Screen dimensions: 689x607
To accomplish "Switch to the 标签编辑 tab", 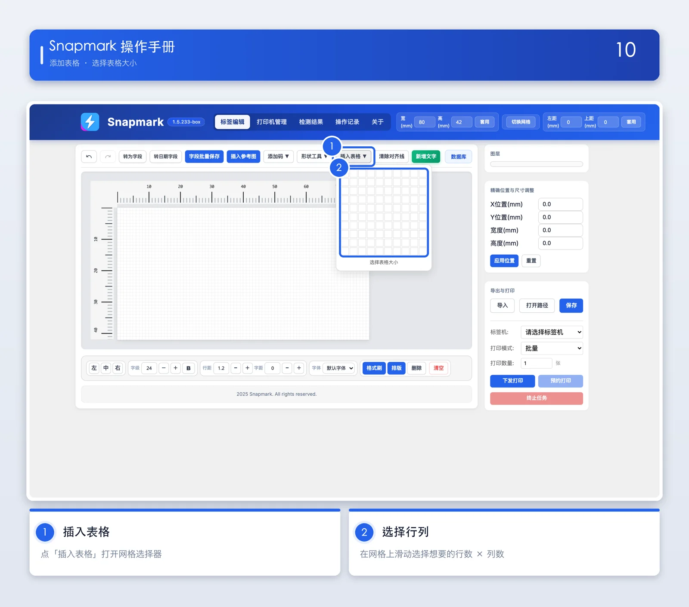I will (233, 122).
